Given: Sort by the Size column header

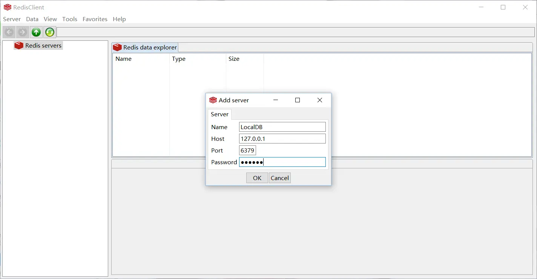Looking at the screenshot, I should click(x=245, y=59).
